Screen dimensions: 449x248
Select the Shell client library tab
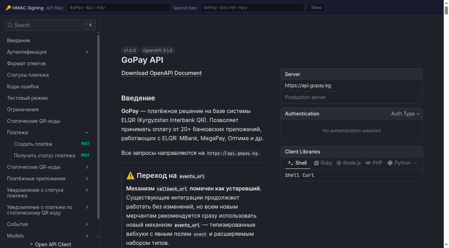click(x=297, y=163)
